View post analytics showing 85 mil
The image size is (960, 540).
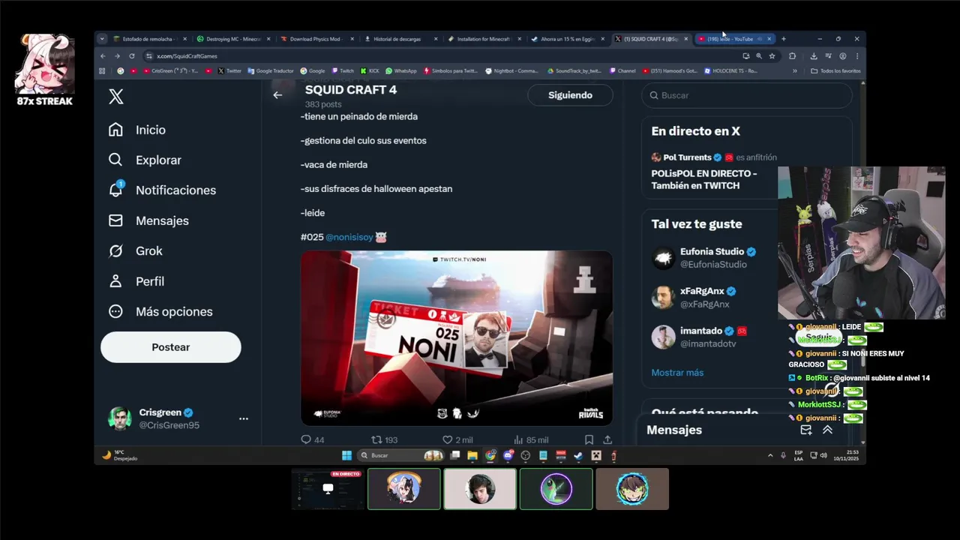[531, 439]
